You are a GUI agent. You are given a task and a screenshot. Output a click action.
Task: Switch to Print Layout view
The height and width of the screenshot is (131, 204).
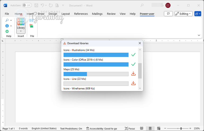[150, 128]
